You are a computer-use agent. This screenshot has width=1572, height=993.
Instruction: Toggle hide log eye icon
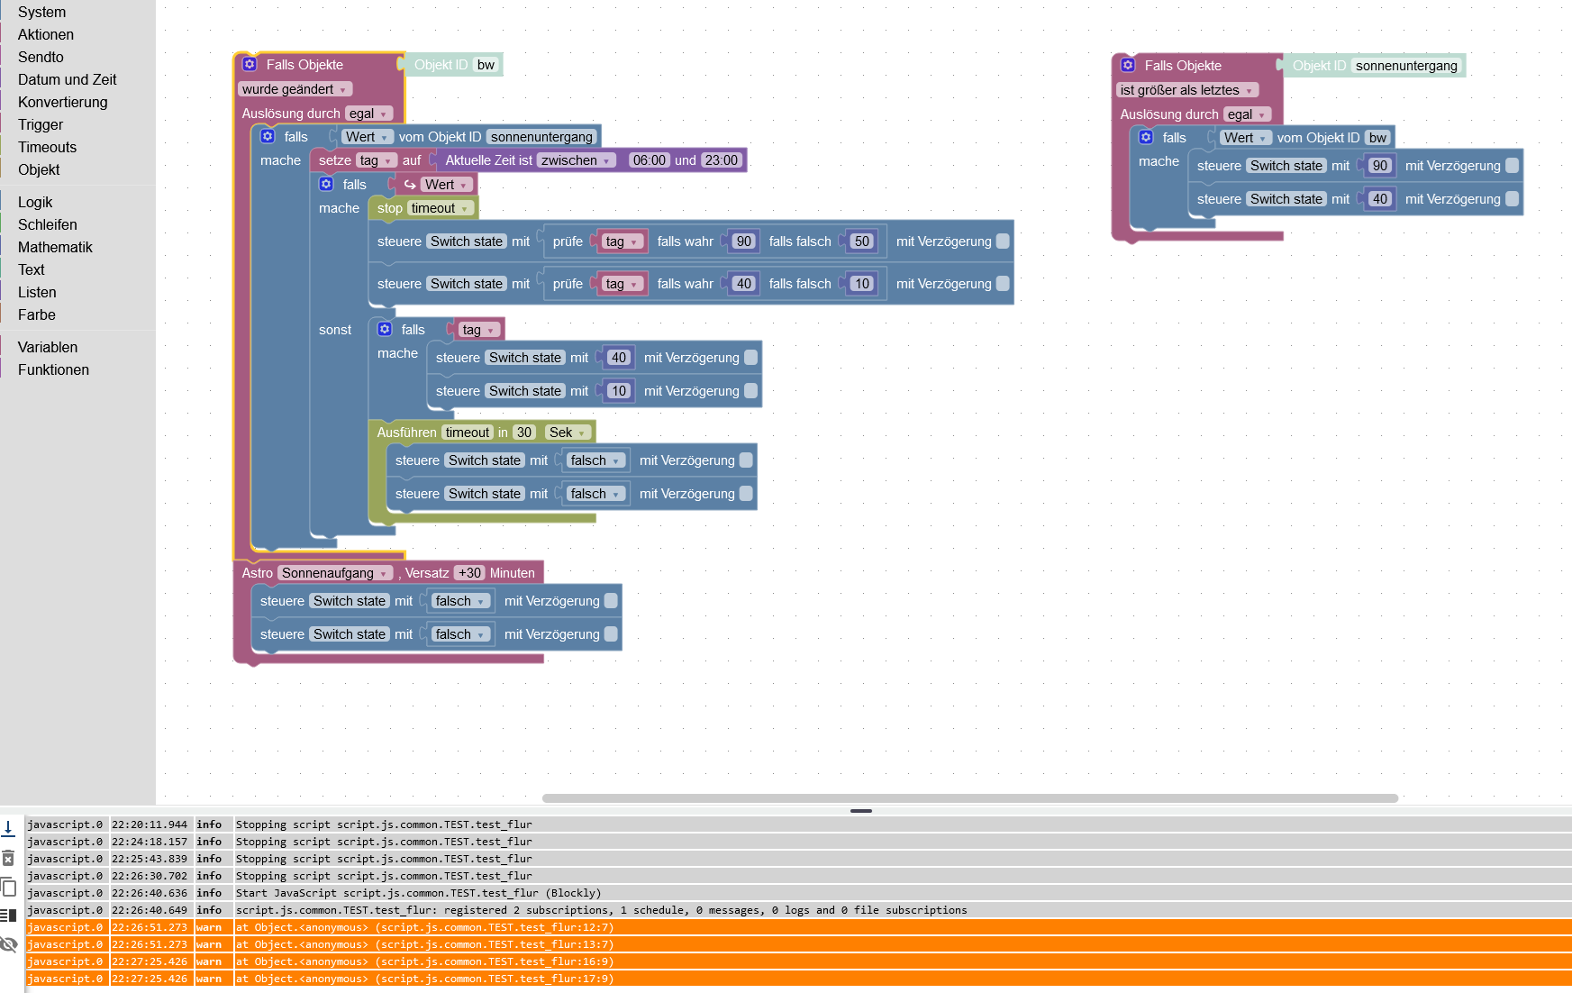pos(8,944)
